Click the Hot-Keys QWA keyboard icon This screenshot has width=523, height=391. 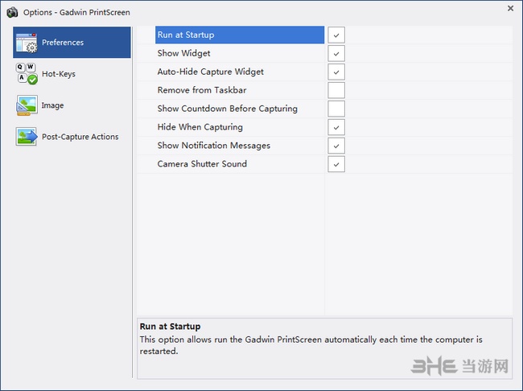pyautogui.click(x=27, y=74)
